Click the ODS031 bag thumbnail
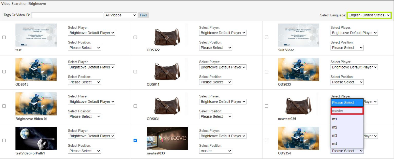394x160 pixels. point(167,104)
